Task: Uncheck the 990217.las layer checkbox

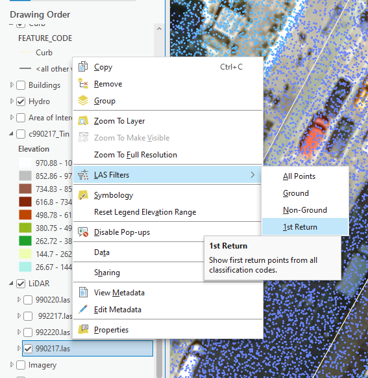Action: tap(28, 349)
